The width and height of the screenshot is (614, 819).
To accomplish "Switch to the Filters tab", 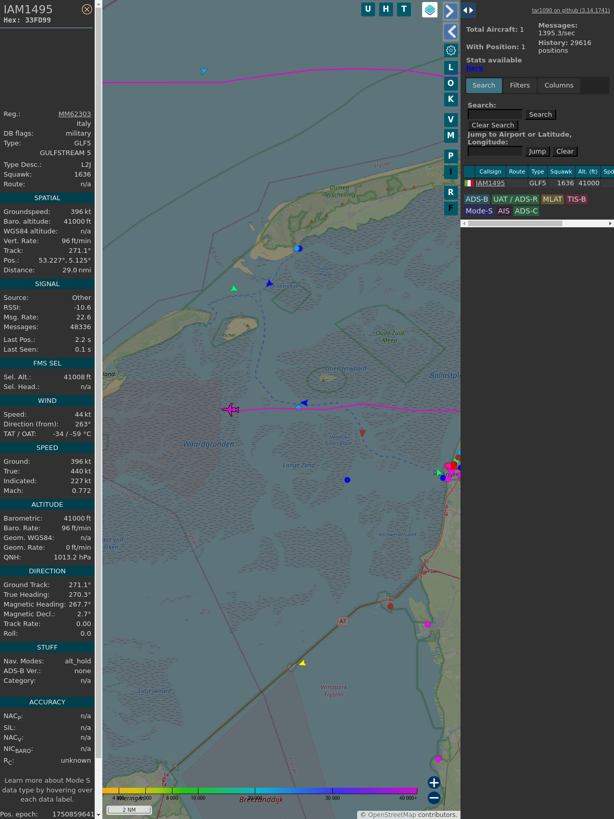I will pos(519,85).
